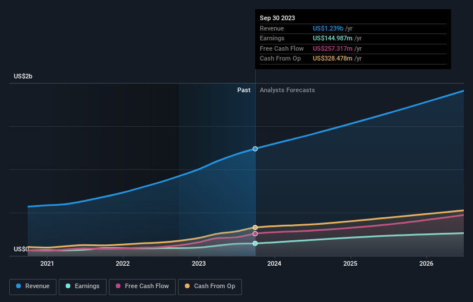This screenshot has width=473, height=302.
Task: Click the blue Revenue data point marker
Action: [255, 149]
